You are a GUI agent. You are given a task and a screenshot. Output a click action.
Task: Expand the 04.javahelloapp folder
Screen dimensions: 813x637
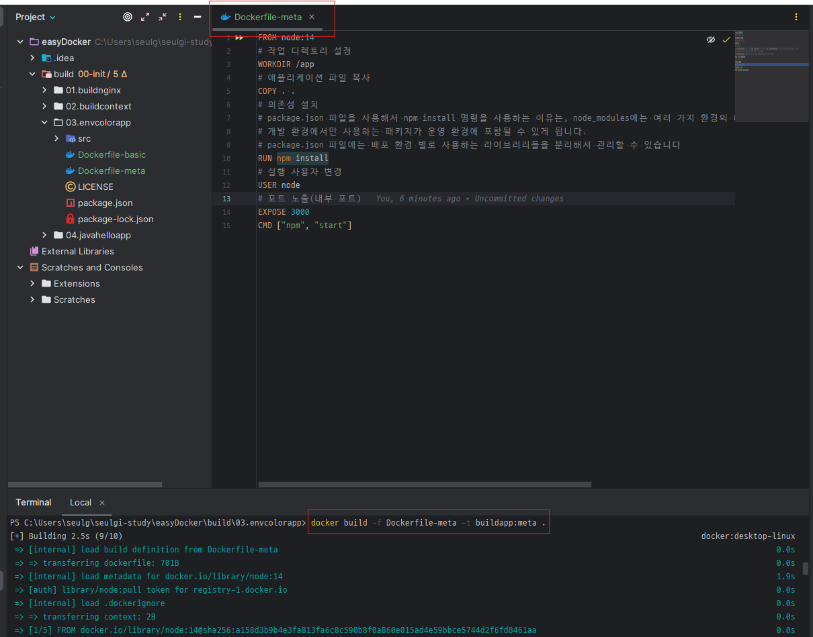pyautogui.click(x=44, y=235)
